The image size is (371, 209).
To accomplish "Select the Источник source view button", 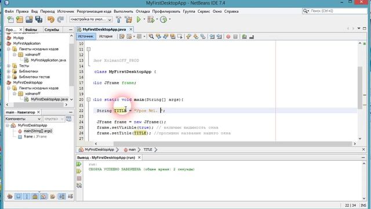I will click(86, 36).
